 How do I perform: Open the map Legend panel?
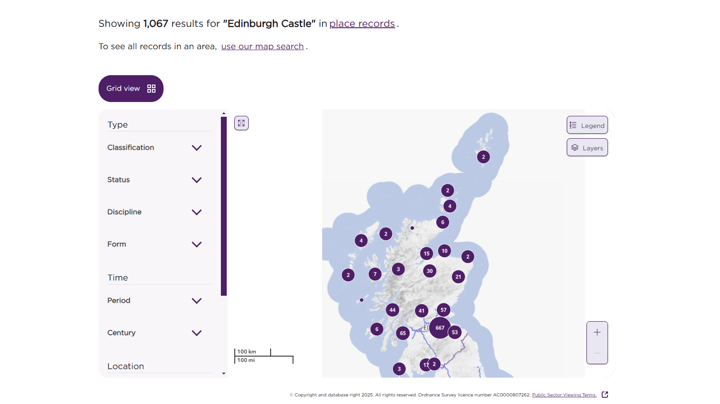pos(587,125)
